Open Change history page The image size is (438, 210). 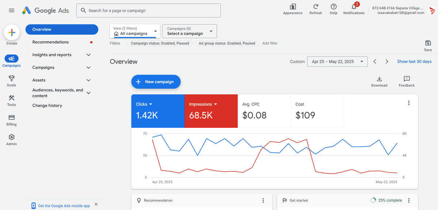[x=47, y=106]
